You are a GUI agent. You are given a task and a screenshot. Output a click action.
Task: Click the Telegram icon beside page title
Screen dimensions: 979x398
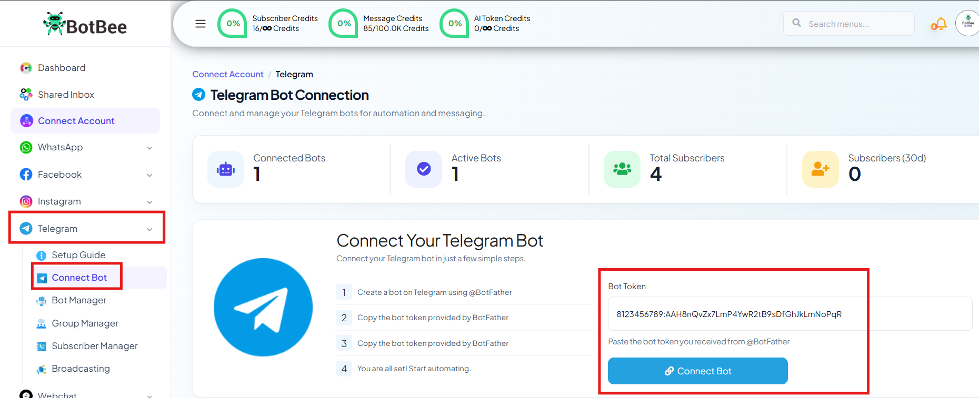(199, 95)
